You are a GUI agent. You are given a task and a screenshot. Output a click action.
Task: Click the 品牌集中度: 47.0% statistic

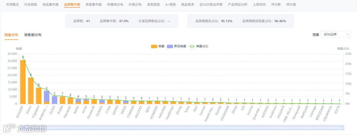tap(114, 21)
